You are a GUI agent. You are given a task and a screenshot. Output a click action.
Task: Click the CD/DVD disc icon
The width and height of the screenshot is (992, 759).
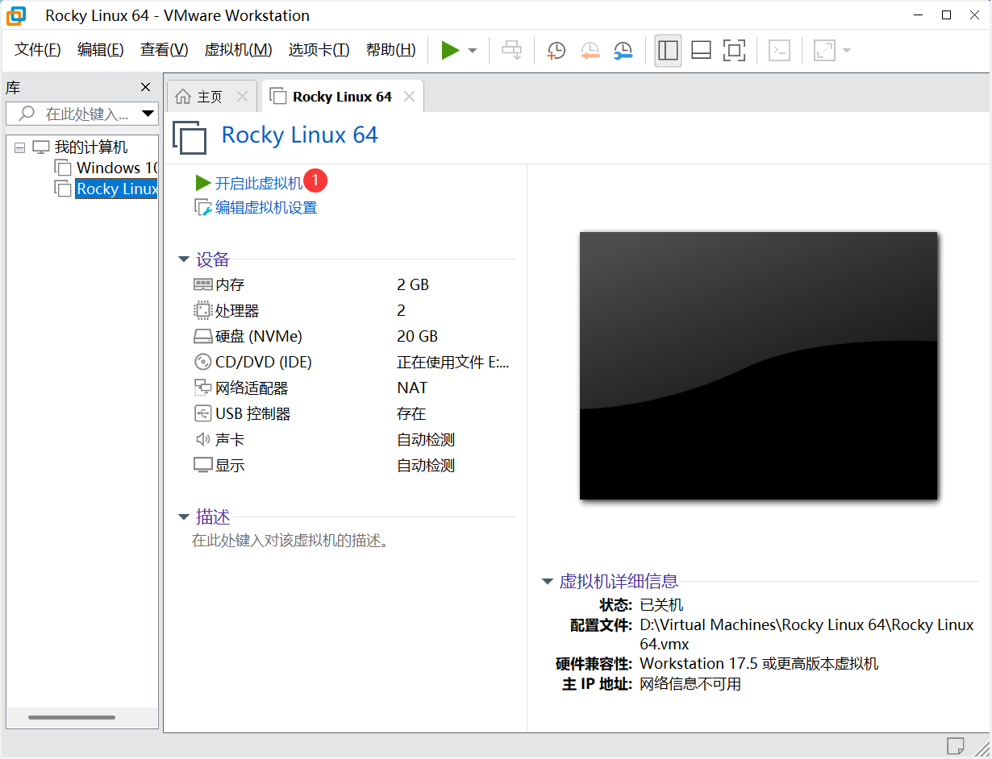[202, 362]
